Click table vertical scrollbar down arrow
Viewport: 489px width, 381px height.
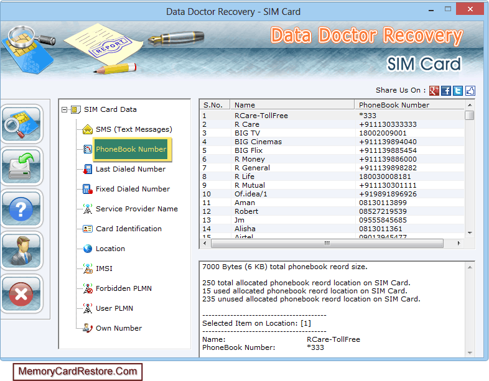[x=470, y=232]
